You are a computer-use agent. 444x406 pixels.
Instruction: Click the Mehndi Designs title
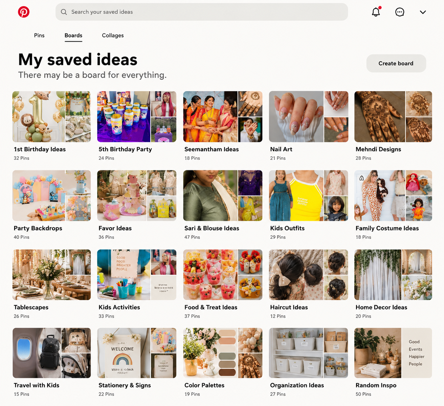coord(378,149)
